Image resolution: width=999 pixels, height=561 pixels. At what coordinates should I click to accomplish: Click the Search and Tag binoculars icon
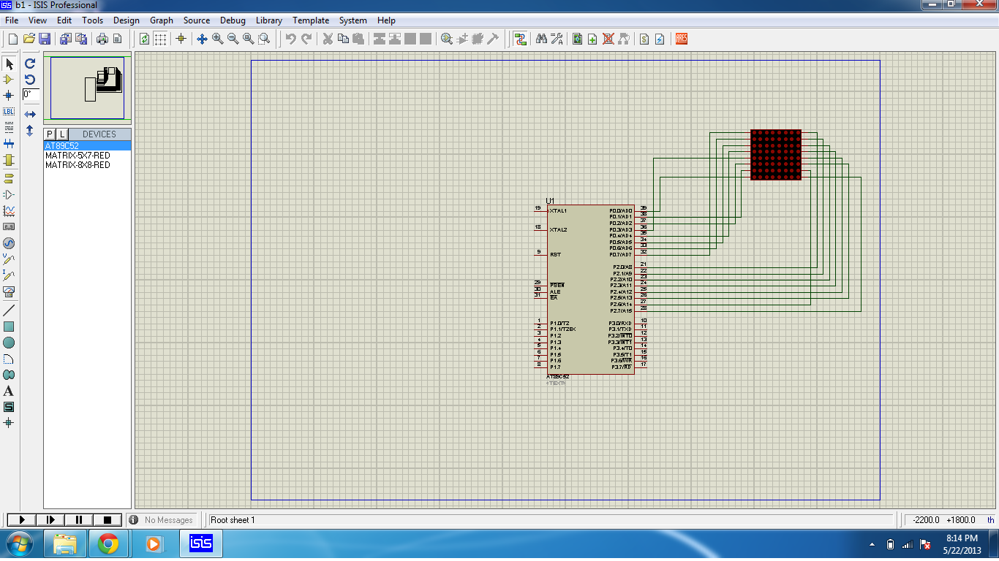[x=541, y=39]
